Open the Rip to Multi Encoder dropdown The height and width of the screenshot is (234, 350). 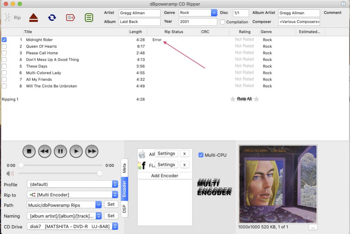click(72, 195)
